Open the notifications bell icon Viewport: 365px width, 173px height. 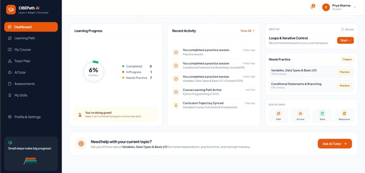point(312,7)
